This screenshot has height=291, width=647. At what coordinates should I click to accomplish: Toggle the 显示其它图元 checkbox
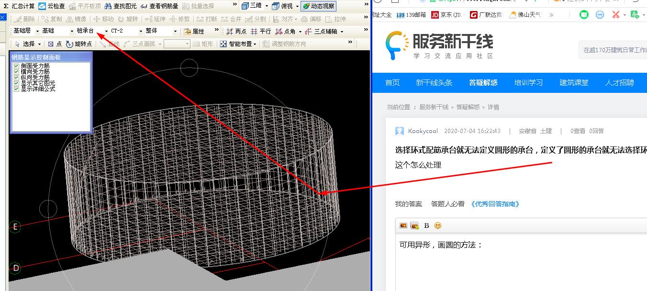[17, 83]
